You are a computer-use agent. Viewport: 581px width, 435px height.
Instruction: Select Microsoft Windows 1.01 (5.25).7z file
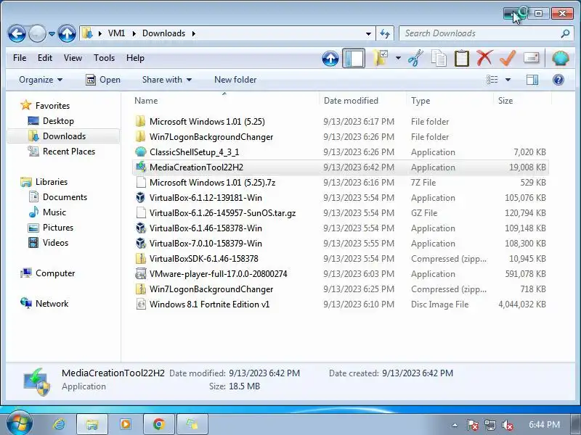click(x=341, y=183)
